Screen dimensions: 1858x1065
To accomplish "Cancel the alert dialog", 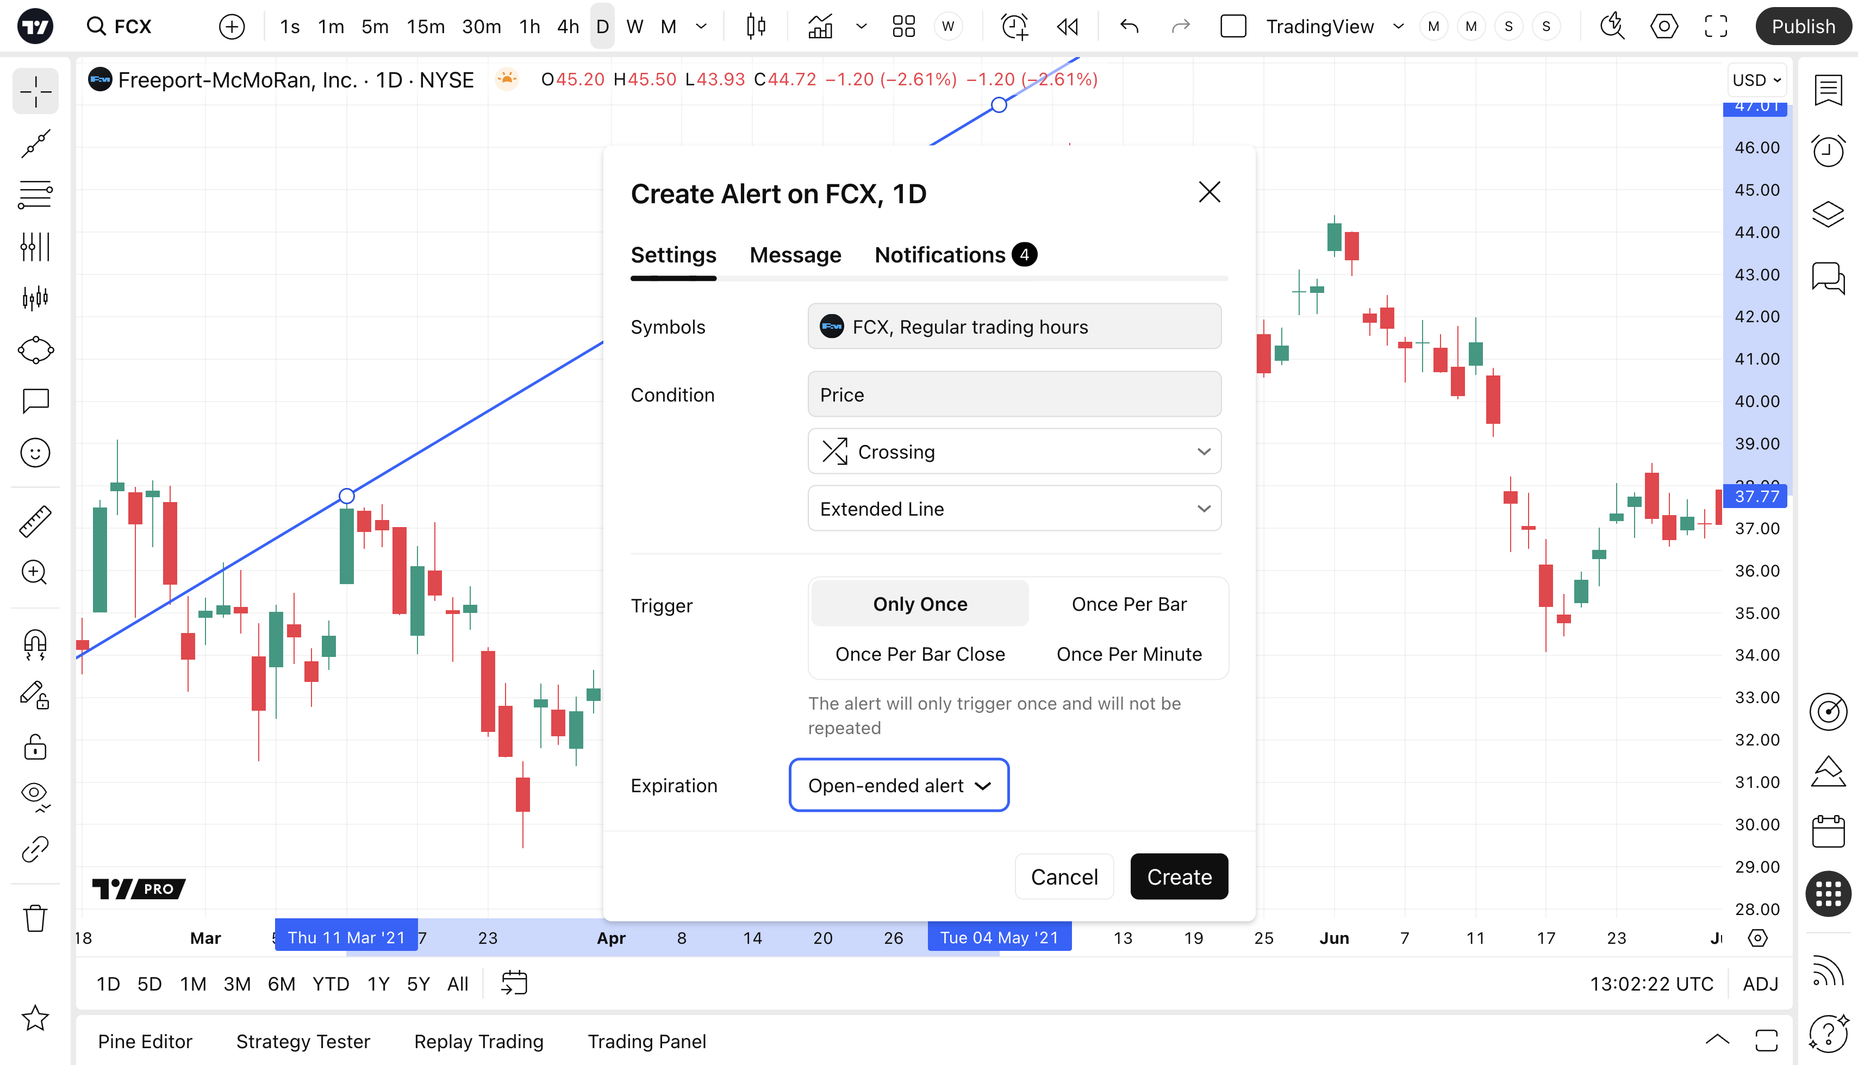I will coord(1064,876).
